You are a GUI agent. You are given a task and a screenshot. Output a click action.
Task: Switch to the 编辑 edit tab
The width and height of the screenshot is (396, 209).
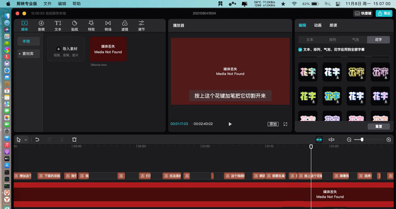point(302,25)
